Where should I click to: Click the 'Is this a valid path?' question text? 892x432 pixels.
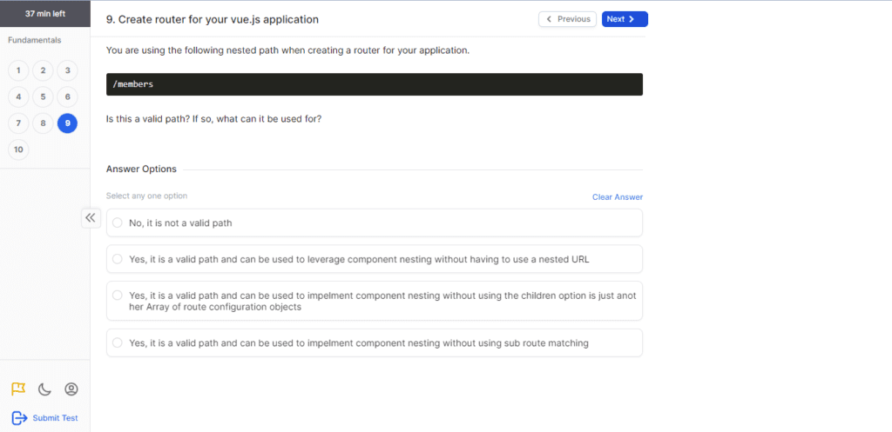214,120
